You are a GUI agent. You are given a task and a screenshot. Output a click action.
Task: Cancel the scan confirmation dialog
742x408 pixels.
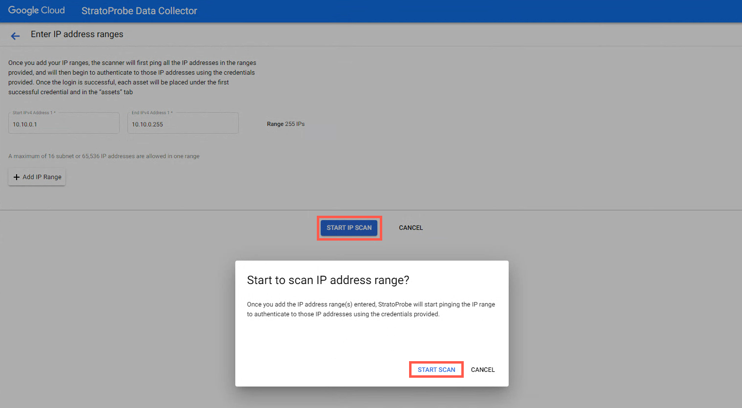(x=483, y=370)
